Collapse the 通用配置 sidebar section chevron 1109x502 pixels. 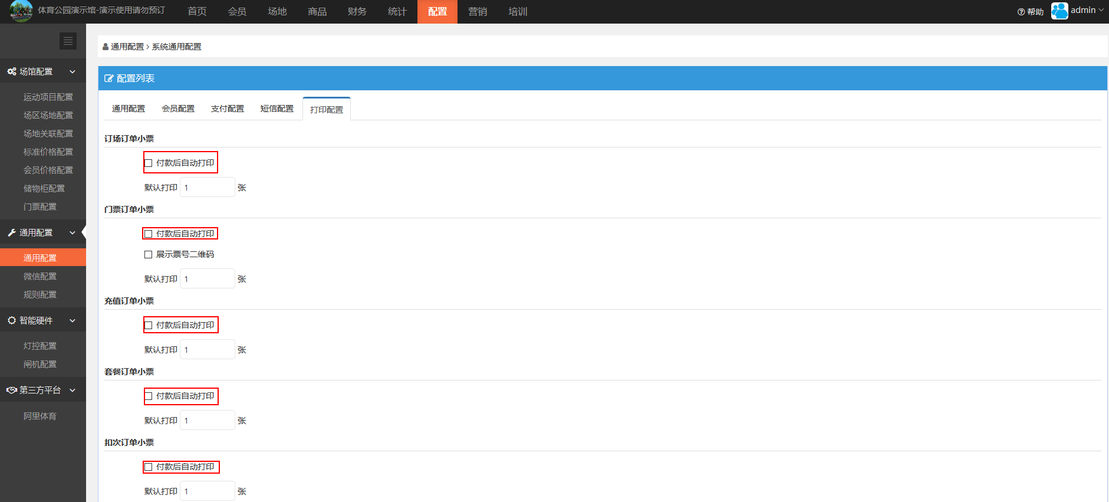73,233
